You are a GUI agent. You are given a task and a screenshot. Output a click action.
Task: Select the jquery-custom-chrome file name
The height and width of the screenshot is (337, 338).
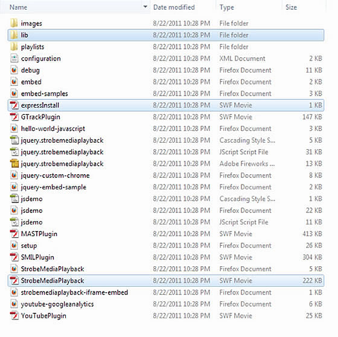tap(55, 175)
